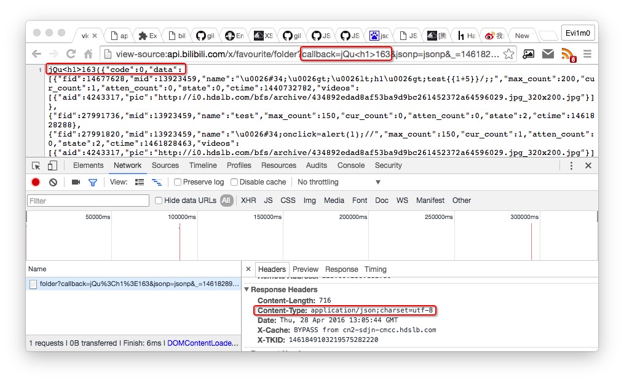Bookmark this page with the star icon
Image resolution: width=624 pixels, height=382 pixels.
coord(508,54)
